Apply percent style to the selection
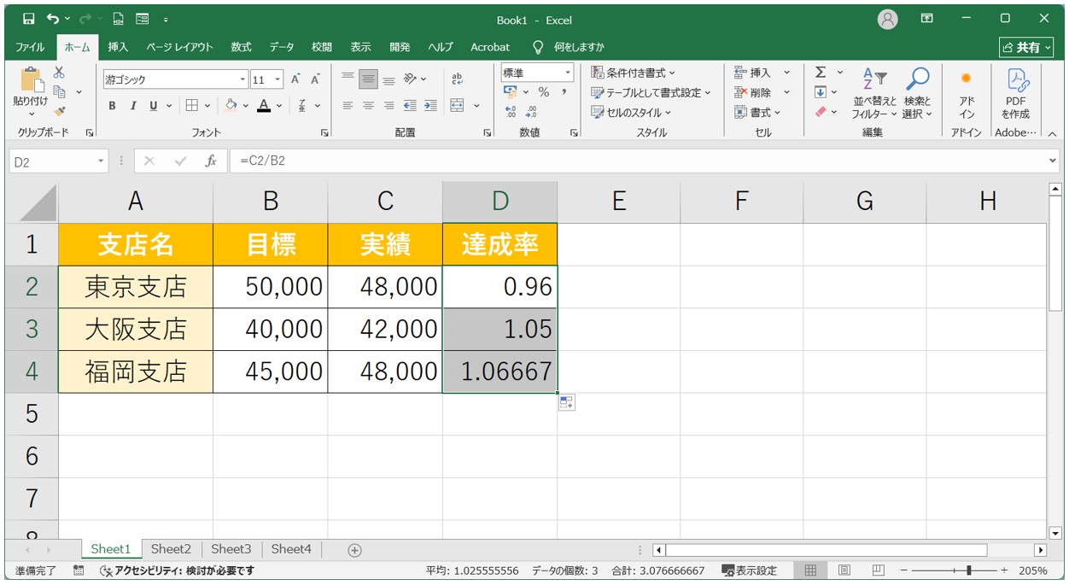The image size is (1069, 585). click(x=544, y=92)
